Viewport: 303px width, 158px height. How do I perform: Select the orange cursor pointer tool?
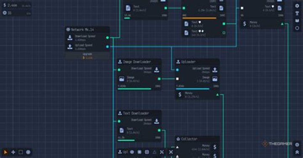click(x=5, y=152)
